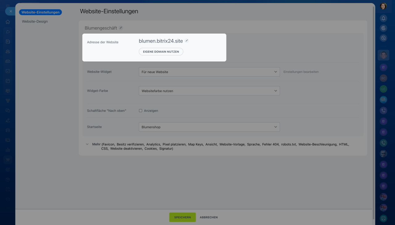Open the Widget-Farbe dropdown
The width and height of the screenshot is (395, 225).
(x=209, y=91)
